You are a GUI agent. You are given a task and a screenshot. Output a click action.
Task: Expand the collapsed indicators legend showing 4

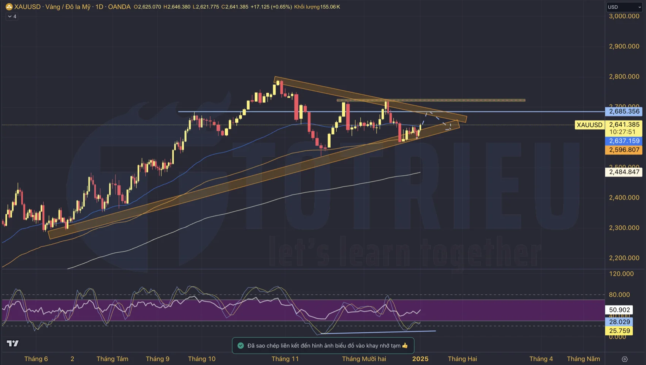click(12, 16)
